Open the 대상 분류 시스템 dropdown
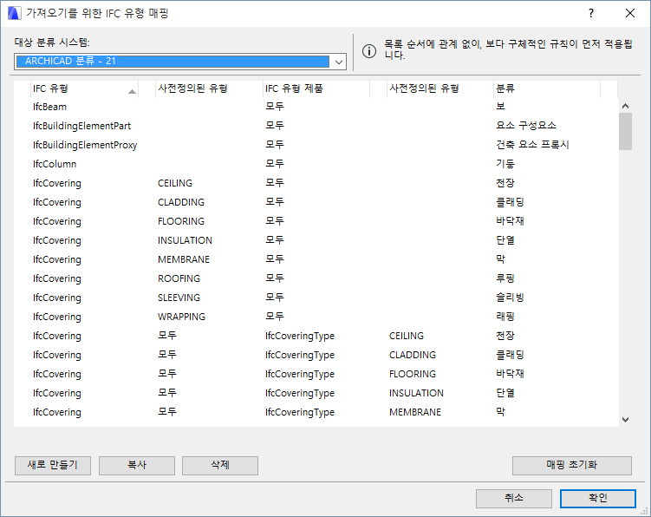The width and height of the screenshot is (651, 517). click(179, 62)
